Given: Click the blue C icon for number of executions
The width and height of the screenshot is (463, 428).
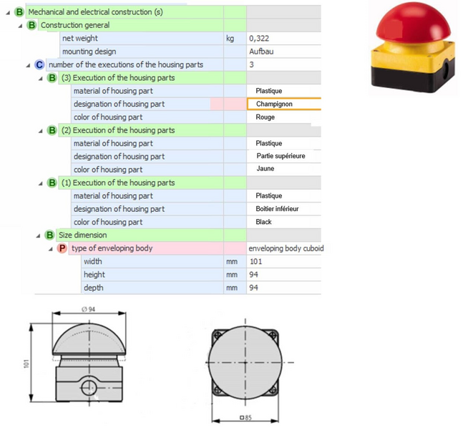Looking at the screenshot, I should click(40, 64).
